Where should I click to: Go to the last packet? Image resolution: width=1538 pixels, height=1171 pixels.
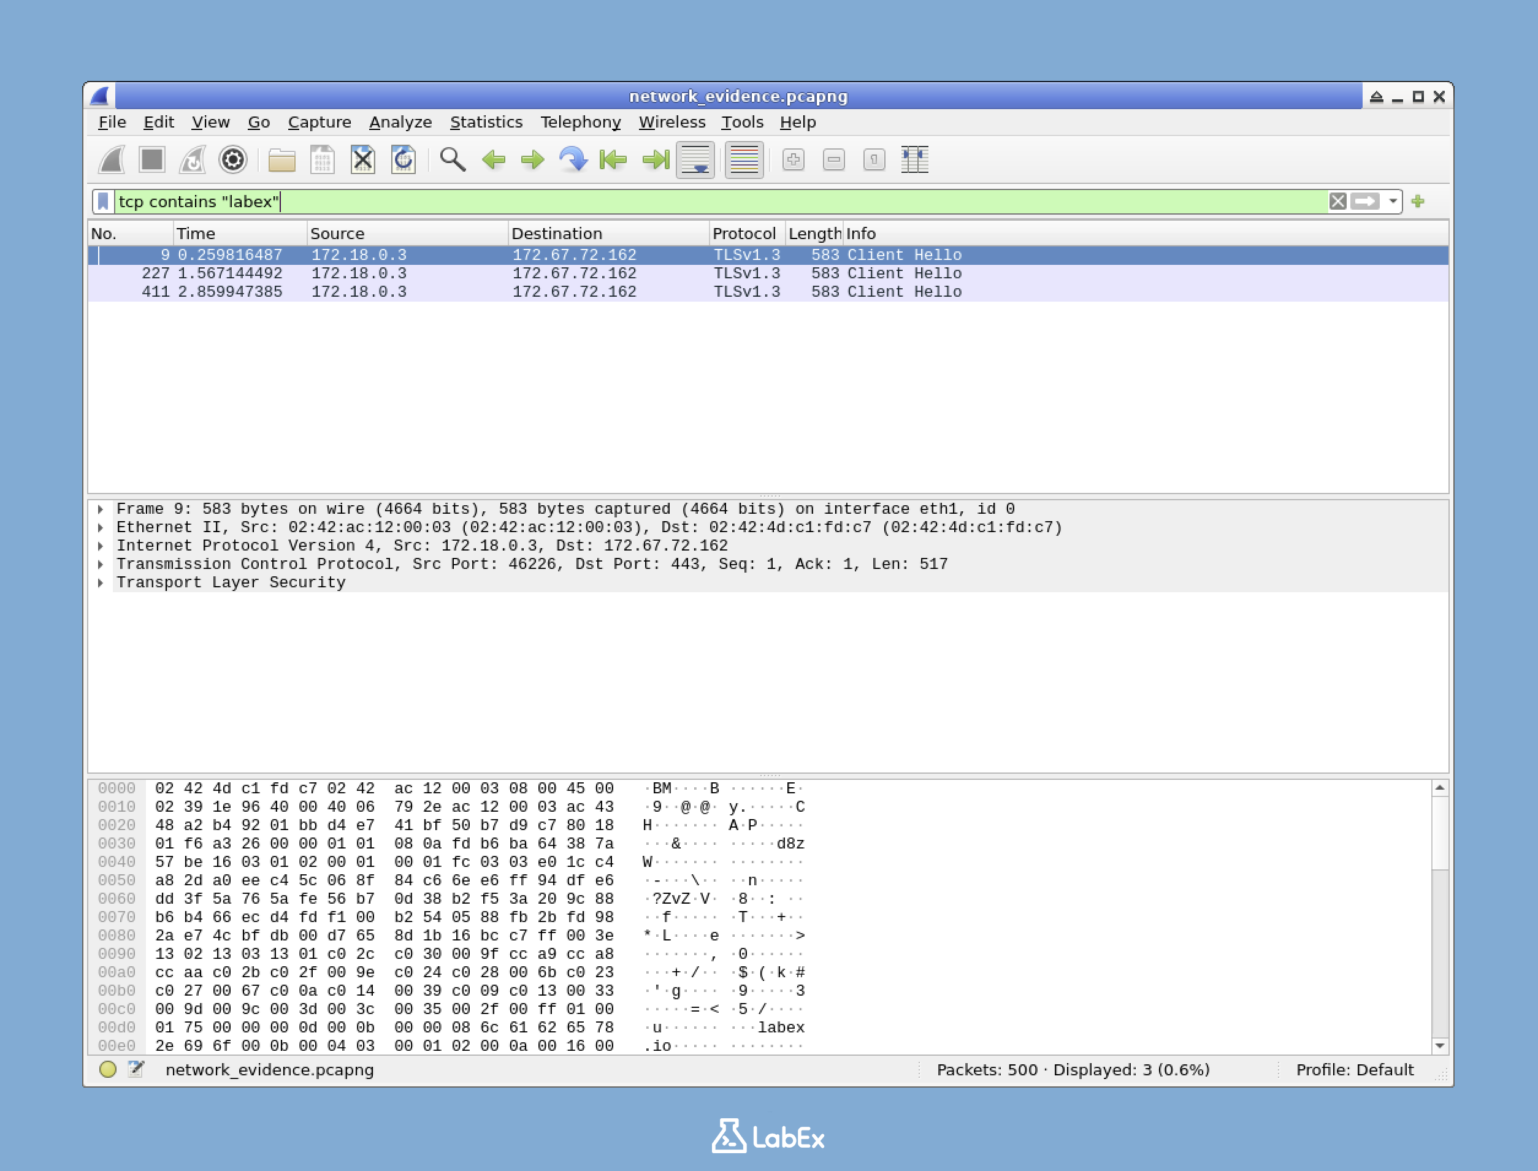tap(653, 159)
